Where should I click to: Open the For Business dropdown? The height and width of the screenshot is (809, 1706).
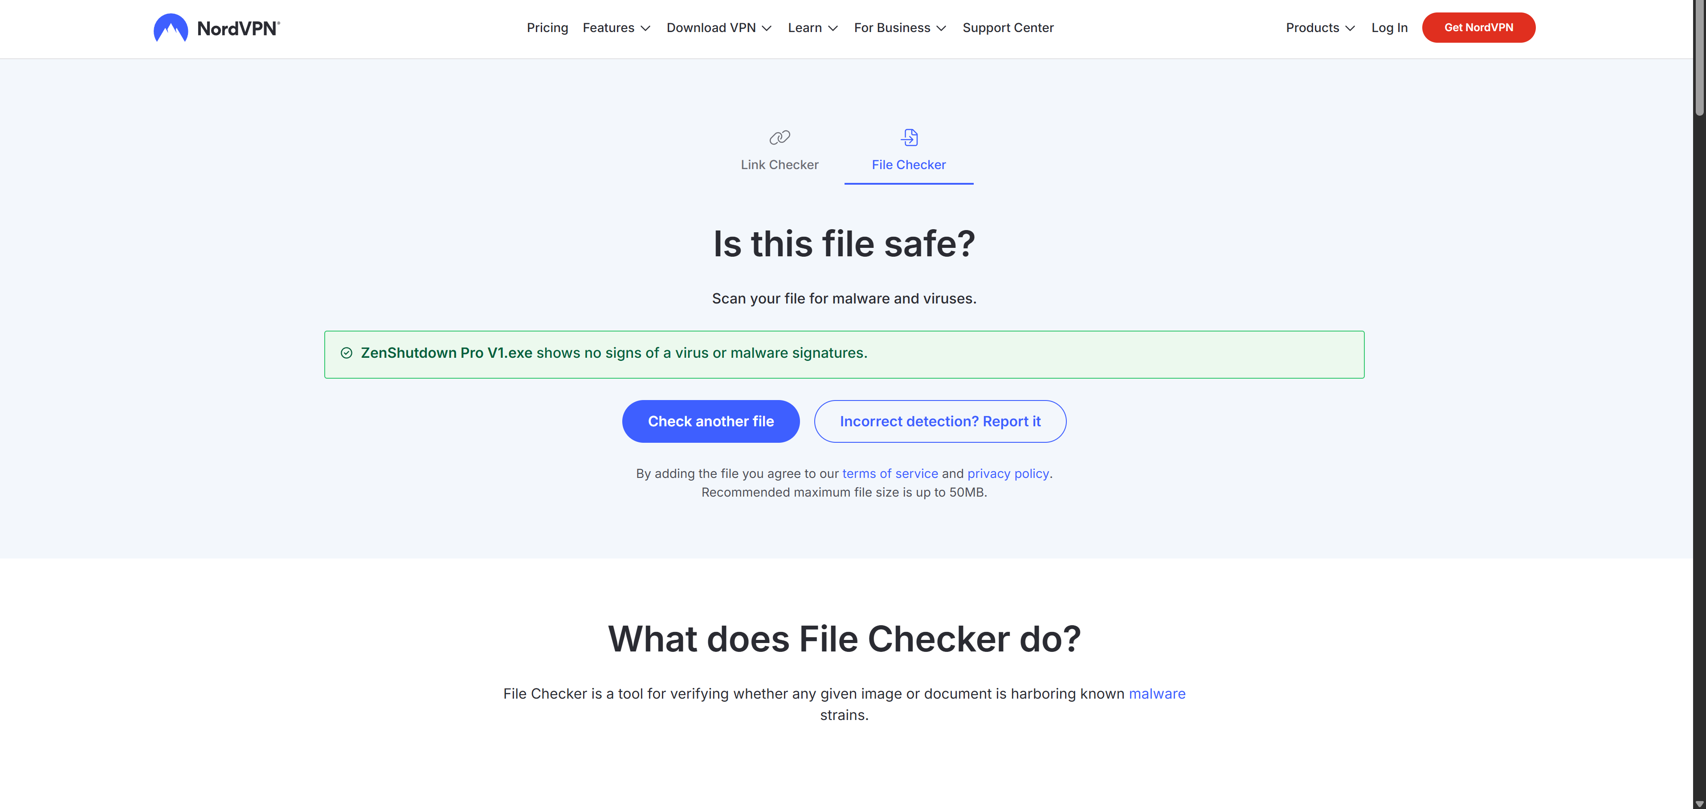point(900,28)
